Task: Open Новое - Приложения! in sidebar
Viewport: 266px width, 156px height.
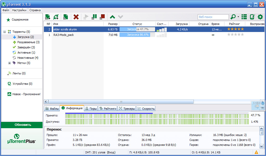Action: 26,94
